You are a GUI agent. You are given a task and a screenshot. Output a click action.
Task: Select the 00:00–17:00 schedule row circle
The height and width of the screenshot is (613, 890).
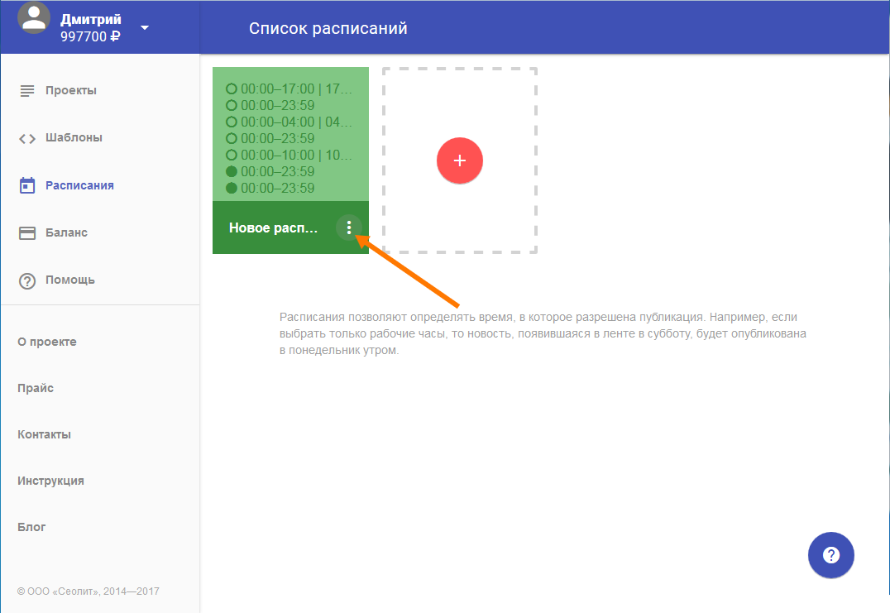[232, 89]
